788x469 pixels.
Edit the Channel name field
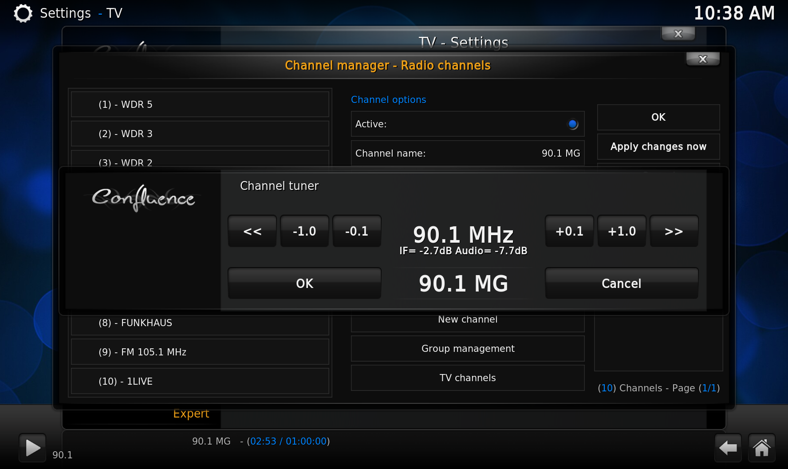tap(468, 154)
